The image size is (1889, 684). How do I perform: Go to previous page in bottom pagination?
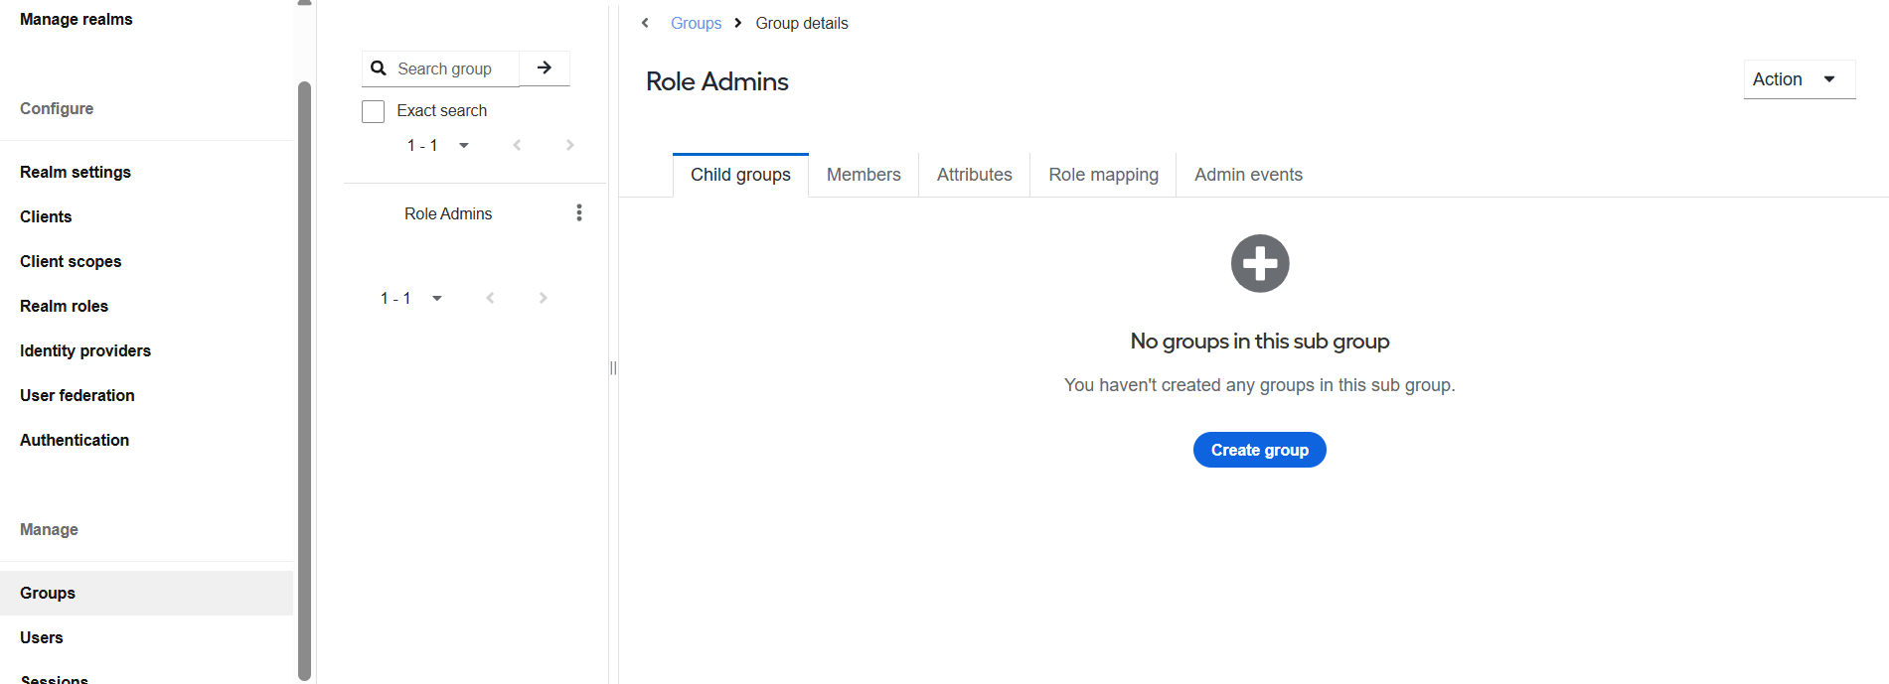490,298
